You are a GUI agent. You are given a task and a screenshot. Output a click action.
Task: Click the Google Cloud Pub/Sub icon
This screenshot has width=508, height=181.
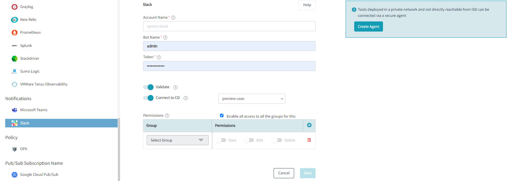(14, 175)
